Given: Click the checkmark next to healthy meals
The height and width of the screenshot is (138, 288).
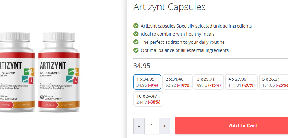Looking at the screenshot, I should pyautogui.click(x=136, y=34).
